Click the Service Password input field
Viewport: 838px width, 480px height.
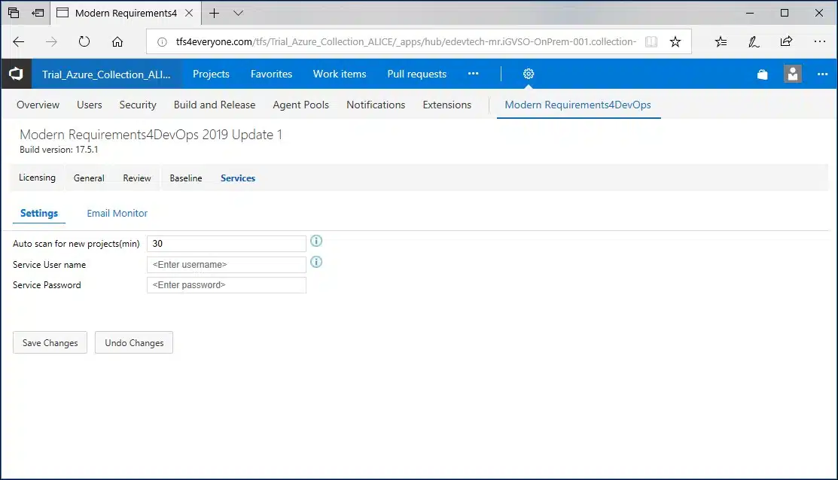[x=227, y=285]
